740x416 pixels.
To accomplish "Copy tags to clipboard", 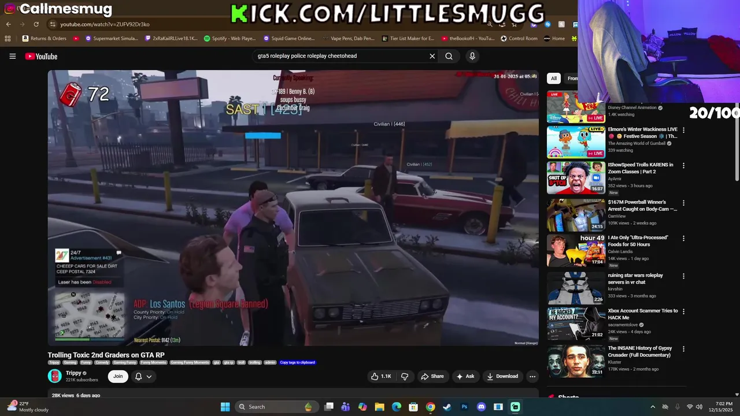I will click(x=297, y=362).
